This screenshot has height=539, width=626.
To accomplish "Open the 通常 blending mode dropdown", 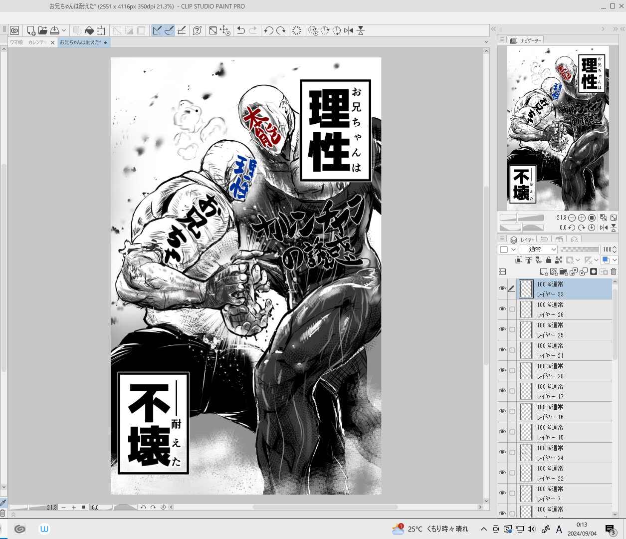I will (538, 249).
